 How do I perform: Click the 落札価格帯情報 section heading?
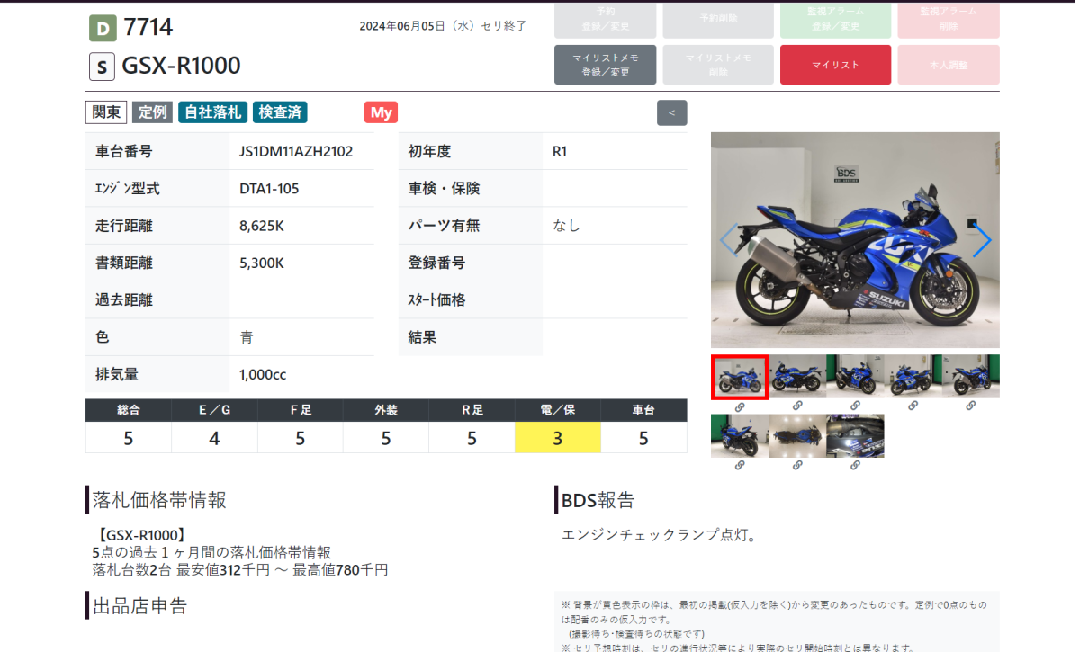click(159, 499)
